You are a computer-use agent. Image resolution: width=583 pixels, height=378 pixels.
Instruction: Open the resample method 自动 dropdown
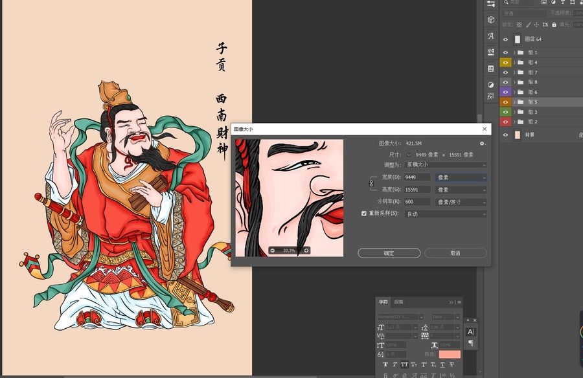[446, 214]
